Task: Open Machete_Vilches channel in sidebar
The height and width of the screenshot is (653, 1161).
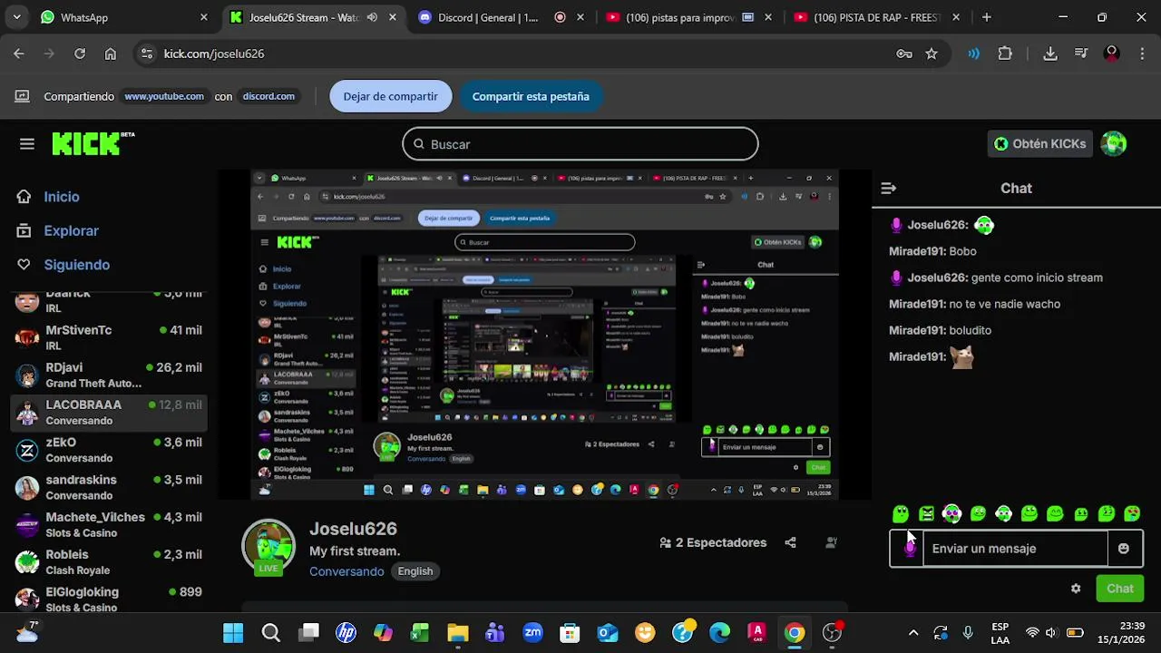Action: coord(111,524)
